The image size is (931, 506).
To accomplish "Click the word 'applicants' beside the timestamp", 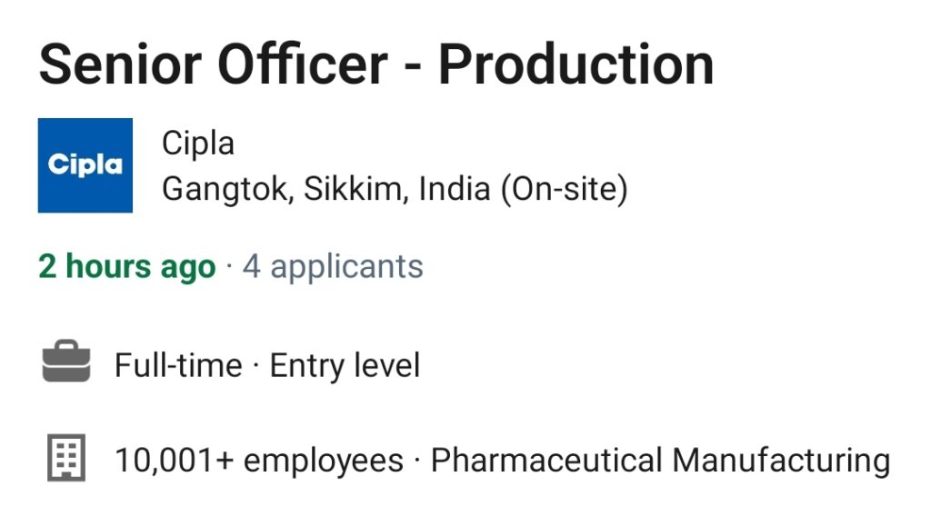I will point(346,268).
